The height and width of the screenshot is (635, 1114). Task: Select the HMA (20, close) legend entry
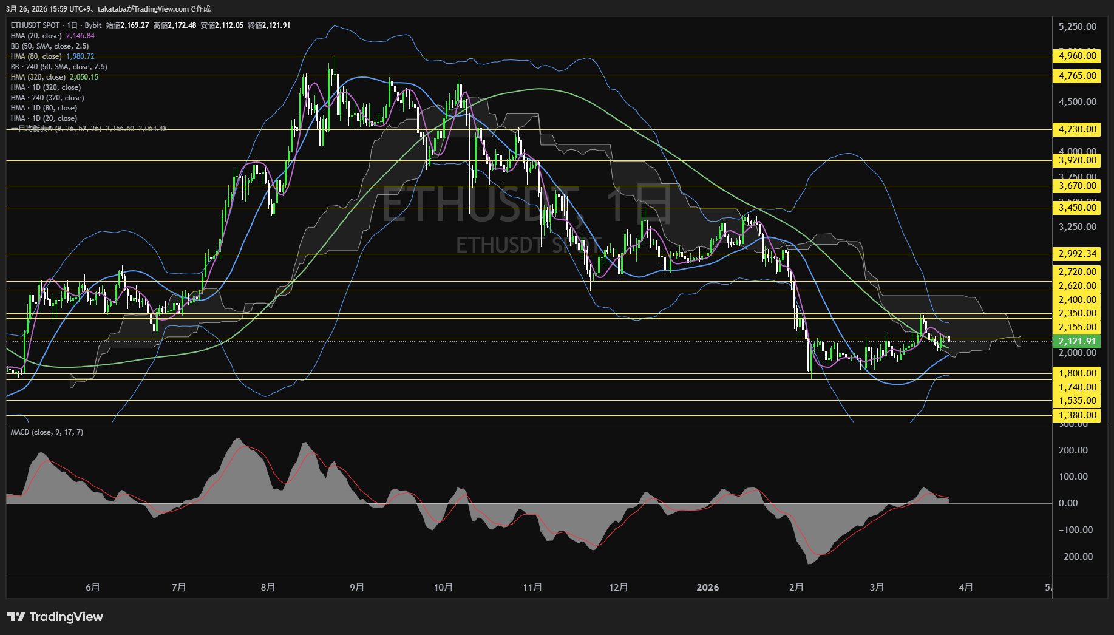(x=36, y=36)
